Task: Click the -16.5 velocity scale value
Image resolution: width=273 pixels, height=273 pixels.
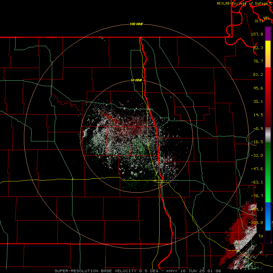Action: (257, 142)
